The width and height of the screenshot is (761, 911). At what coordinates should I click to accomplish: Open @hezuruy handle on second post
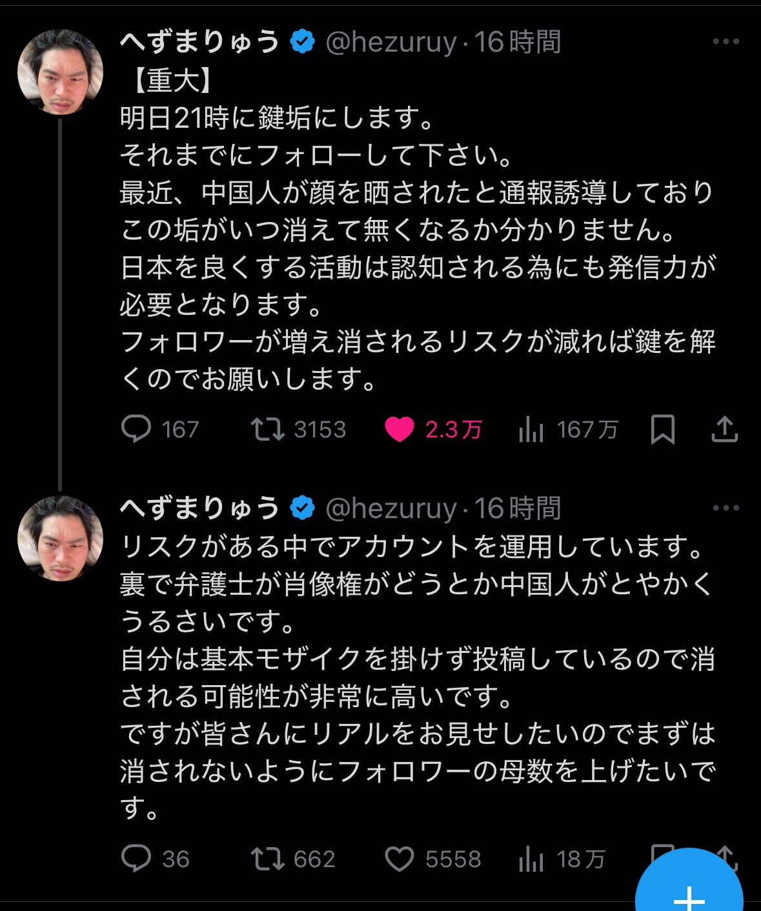click(391, 509)
